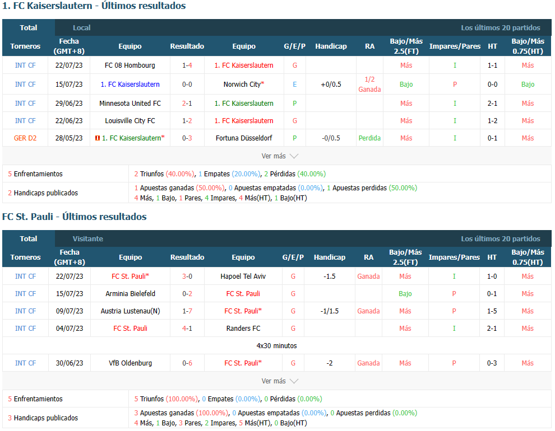Click the '3 Handicaps publicados' summary label
Screen dimensions: 555x431
[43, 418]
